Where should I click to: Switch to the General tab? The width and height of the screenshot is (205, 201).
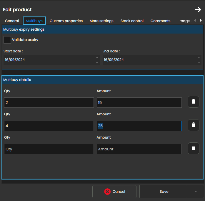tap(12, 21)
